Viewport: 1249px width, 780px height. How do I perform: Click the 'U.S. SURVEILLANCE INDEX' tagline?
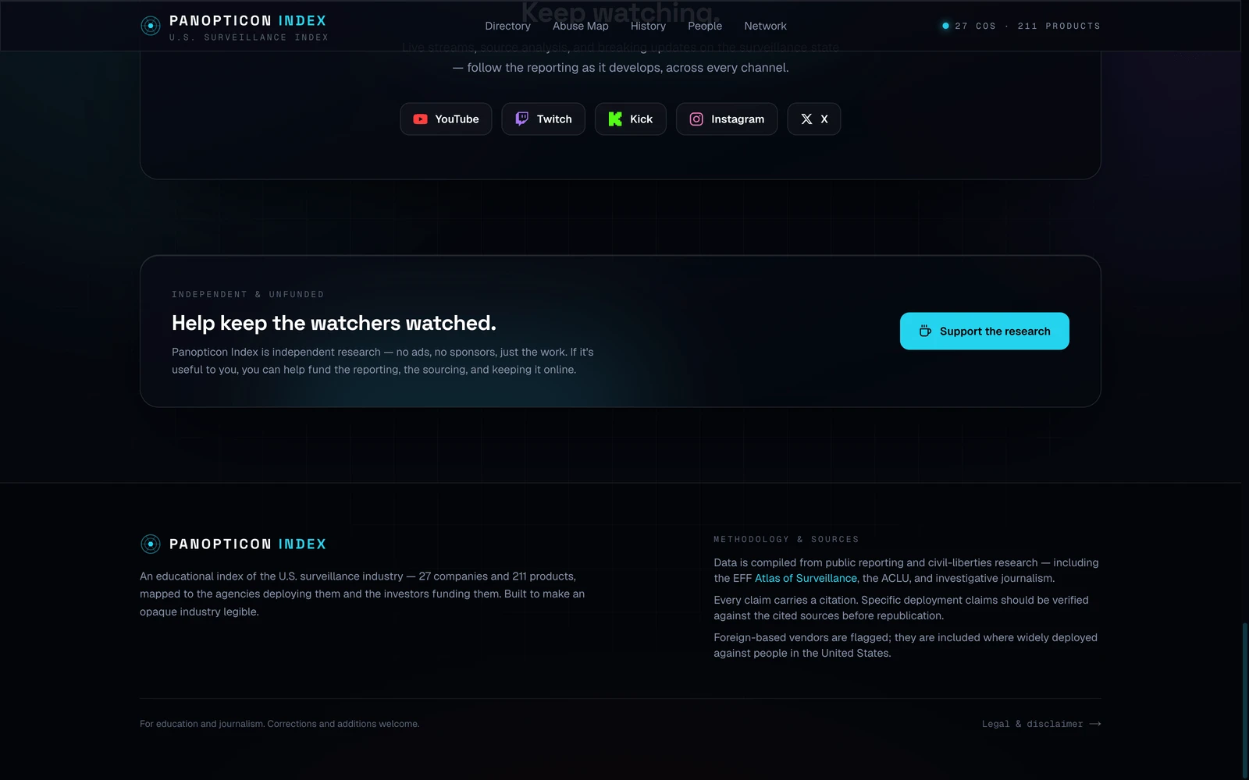(248, 37)
